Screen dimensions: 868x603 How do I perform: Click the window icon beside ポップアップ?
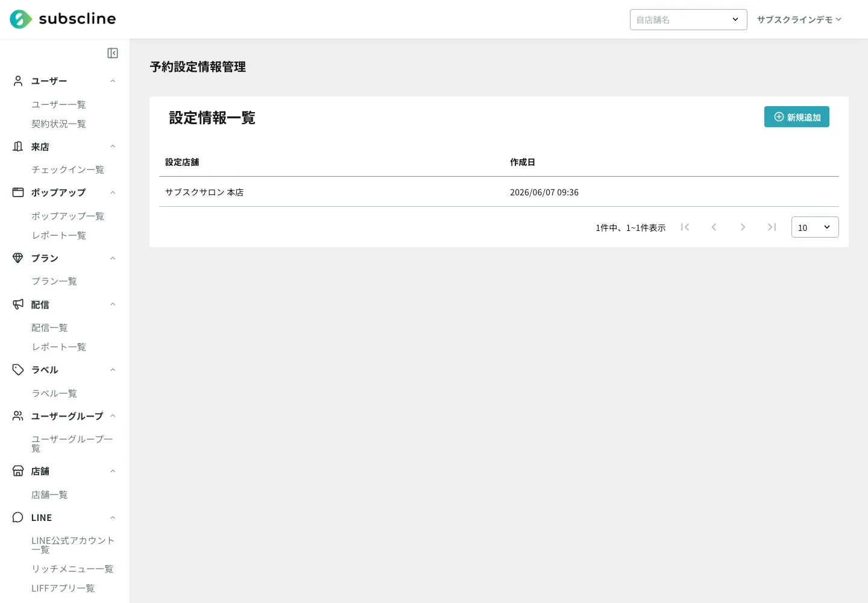tap(18, 192)
